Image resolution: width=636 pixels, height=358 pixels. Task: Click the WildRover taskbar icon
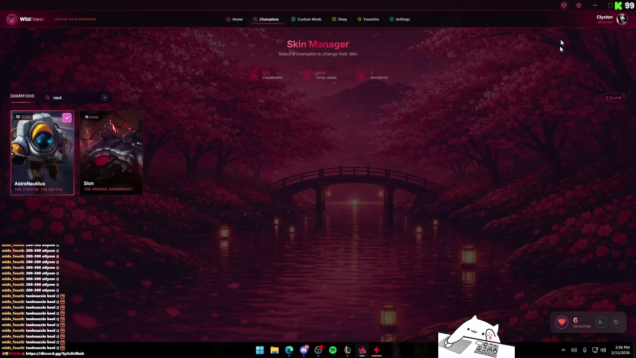point(362,350)
